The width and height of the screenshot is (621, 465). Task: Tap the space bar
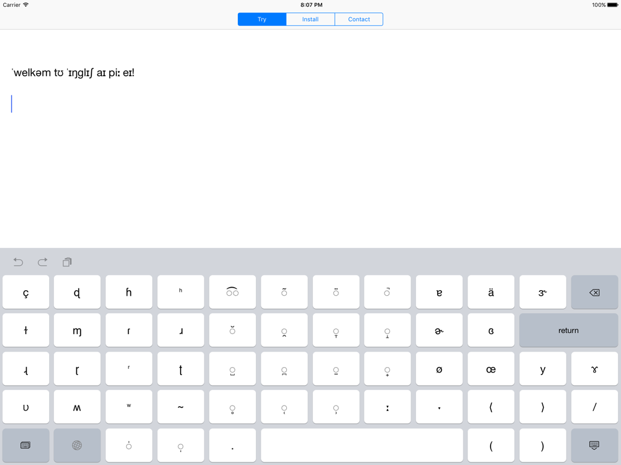[361, 445]
